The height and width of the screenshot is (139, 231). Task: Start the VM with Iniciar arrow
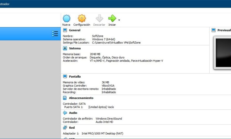click(112, 18)
